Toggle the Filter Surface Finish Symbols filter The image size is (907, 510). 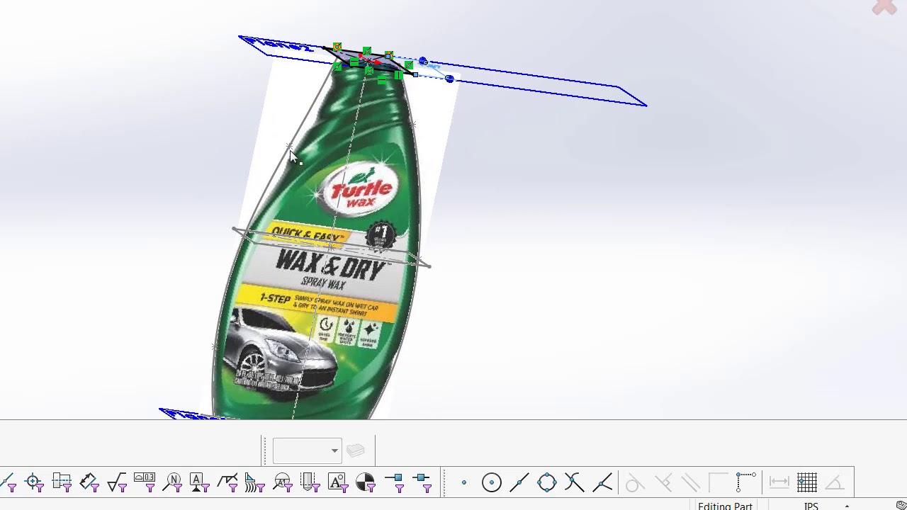(x=117, y=483)
